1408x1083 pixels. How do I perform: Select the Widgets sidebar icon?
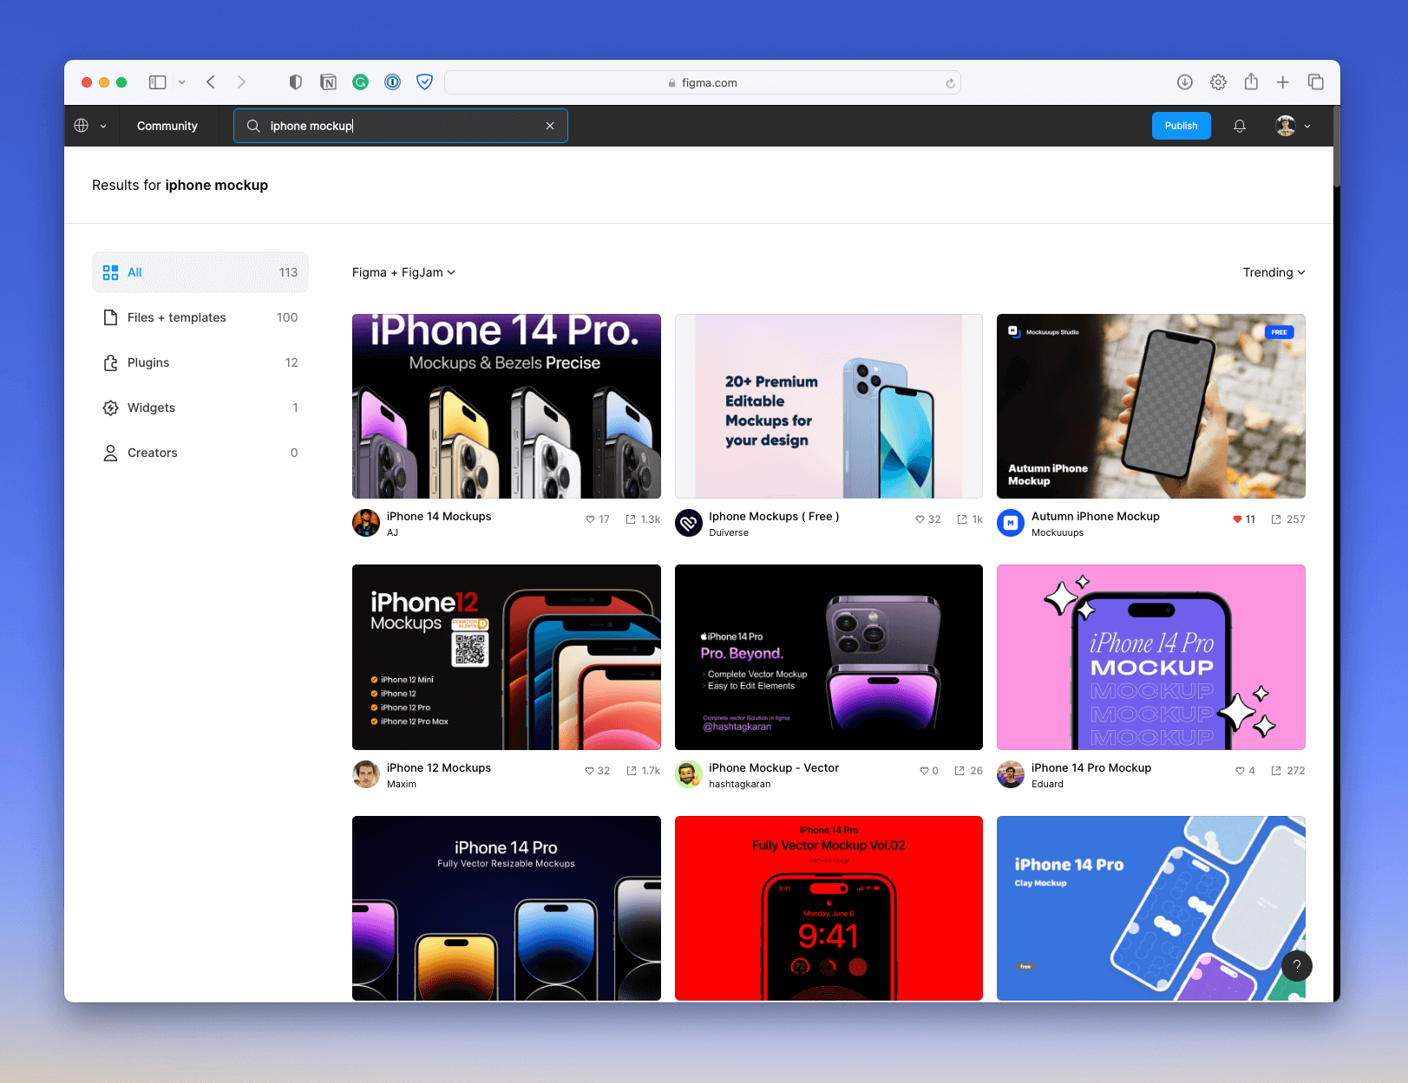(x=111, y=408)
